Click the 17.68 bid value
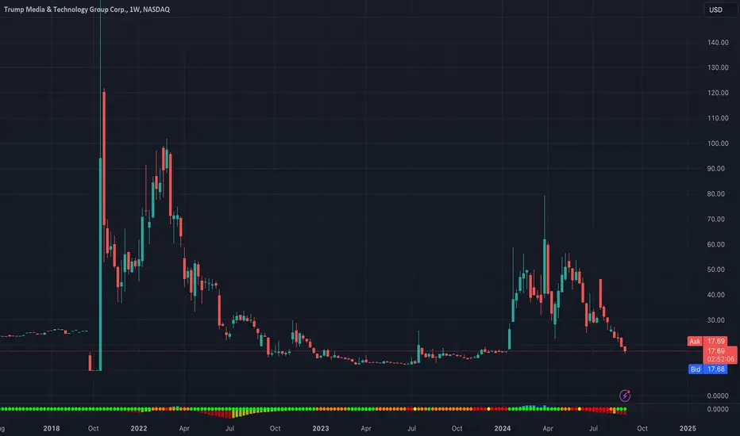This screenshot has width=740, height=436. point(715,369)
